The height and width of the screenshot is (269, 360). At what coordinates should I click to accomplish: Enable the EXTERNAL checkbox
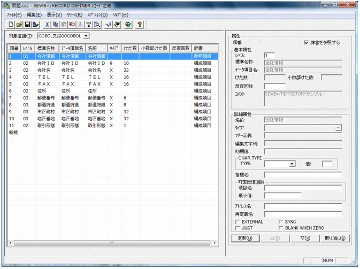tap(238, 221)
